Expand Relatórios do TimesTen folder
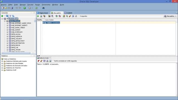178x100 pixels. 2,68
